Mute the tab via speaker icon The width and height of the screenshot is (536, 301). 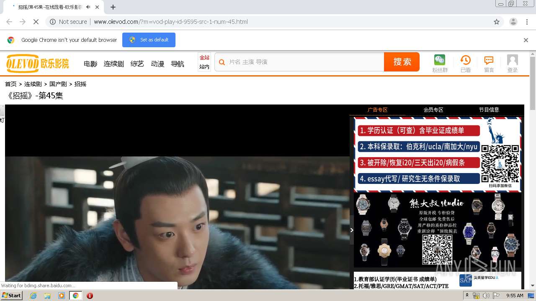point(88,7)
